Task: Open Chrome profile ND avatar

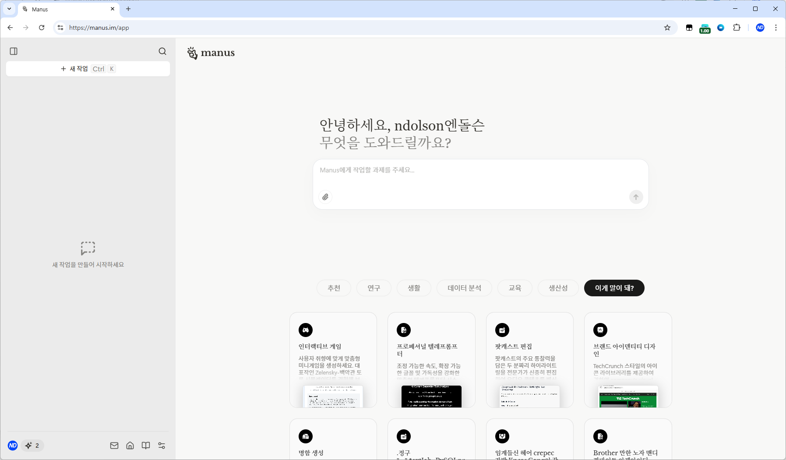Action: point(760,28)
